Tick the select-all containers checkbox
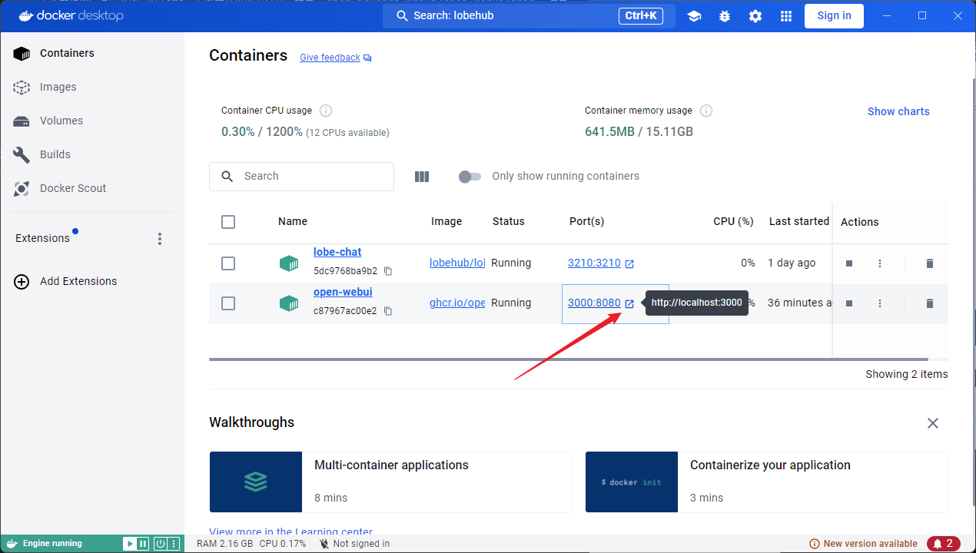The width and height of the screenshot is (976, 553). point(228,222)
